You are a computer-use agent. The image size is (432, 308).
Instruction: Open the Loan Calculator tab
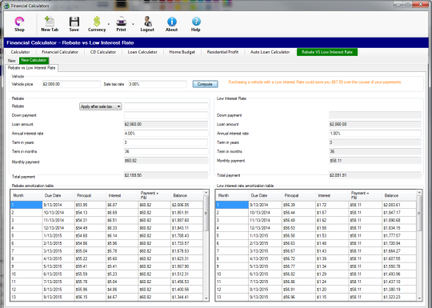tap(142, 52)
